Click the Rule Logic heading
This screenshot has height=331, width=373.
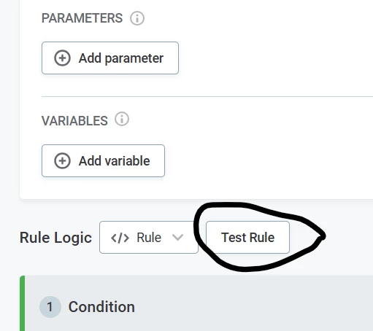(x=55, y=238)
